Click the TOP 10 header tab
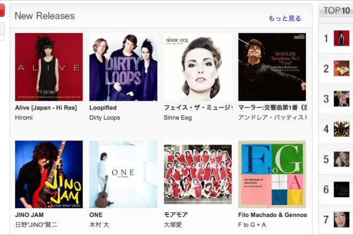The width and height of the screenshot is (353, 235). coord(336,10)
